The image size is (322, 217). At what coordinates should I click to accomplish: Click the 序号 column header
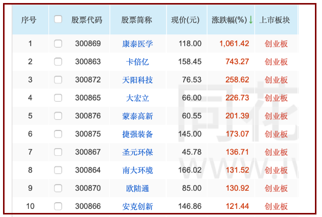[29, 20]
